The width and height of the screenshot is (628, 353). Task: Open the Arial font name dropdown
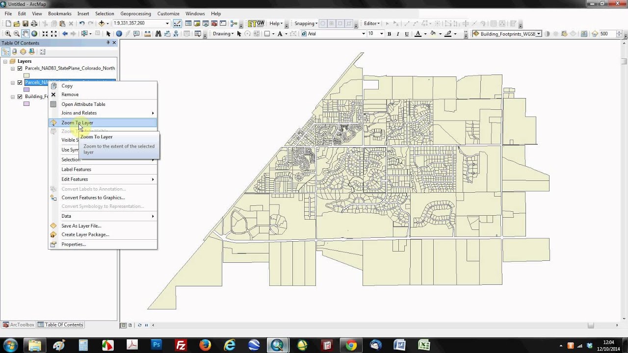point(364,34)
